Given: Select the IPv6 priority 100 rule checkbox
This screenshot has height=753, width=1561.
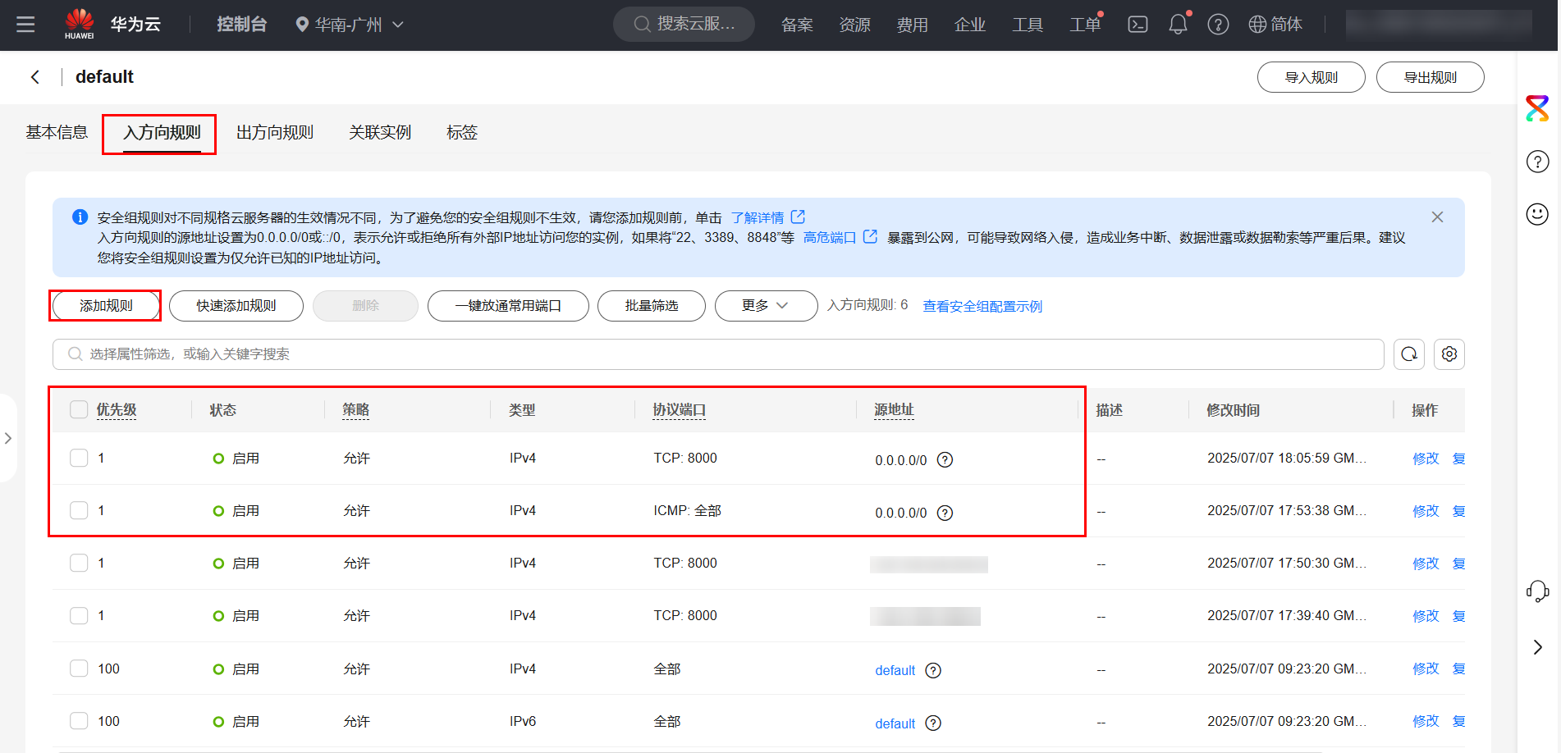Looking at the screenshot, I should point(79,721).
